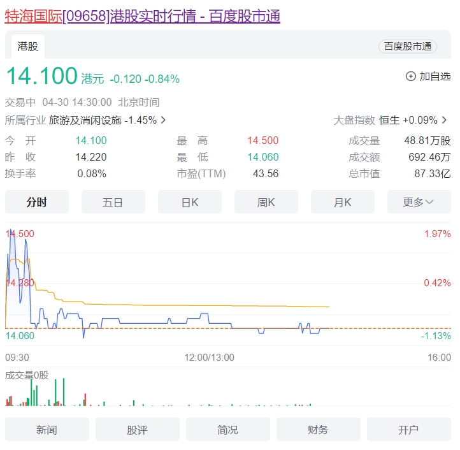Switch to the 月K chart tab
Viewport: 460px width, 450px height.
pyautogui.click(x=343, y=202)
